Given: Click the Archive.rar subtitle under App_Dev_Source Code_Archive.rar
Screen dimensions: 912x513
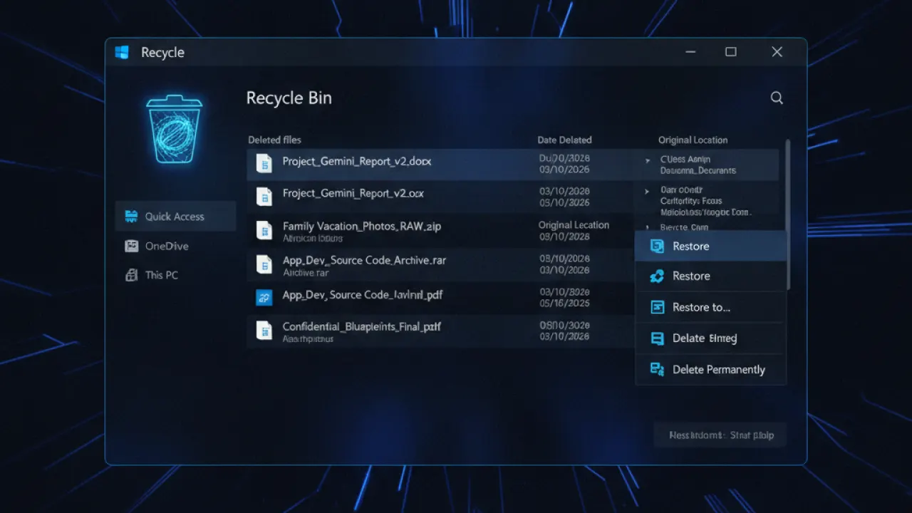Looking at the screenshot, I should coord(305,273).
